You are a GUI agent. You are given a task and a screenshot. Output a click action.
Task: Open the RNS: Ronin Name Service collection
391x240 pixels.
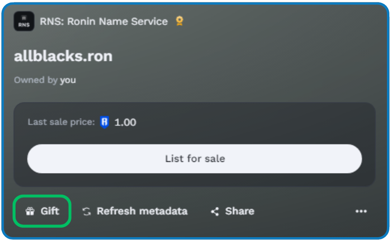(104, 22)
